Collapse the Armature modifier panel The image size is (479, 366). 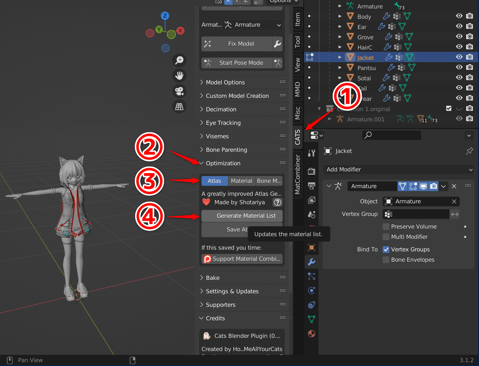[x=329, y=186]
